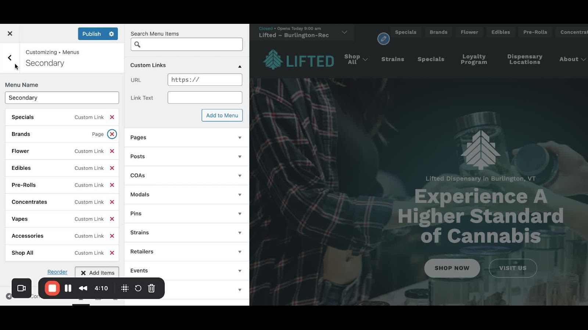Screen dimensions: 588x330
Task: Click the Menu Name field
Action: [62, 98]
